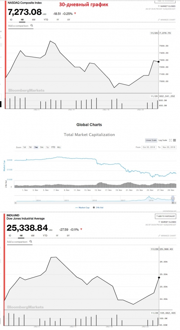Click the To date field Nov 30, 2018

(169, 147)
